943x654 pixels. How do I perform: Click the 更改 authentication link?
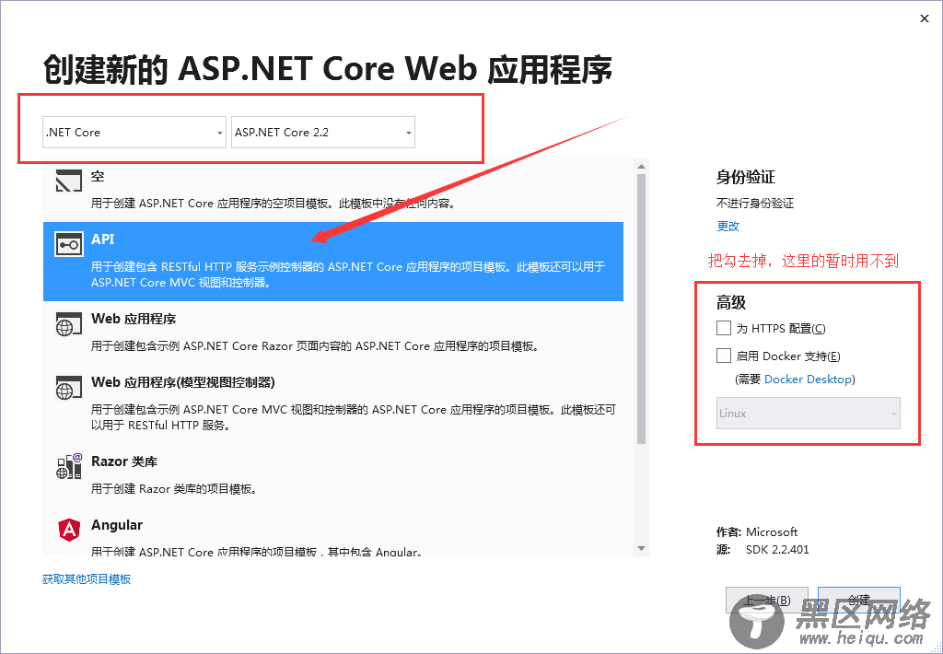[x=728, y=227]
